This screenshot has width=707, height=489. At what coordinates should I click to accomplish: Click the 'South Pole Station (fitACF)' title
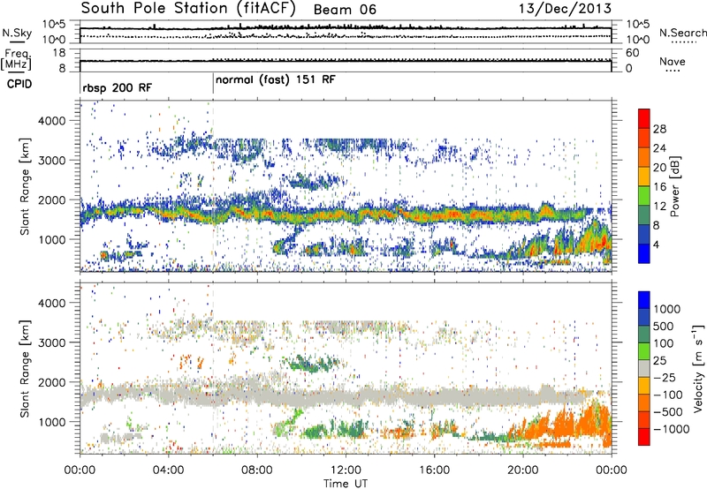(x=188, y=8)
